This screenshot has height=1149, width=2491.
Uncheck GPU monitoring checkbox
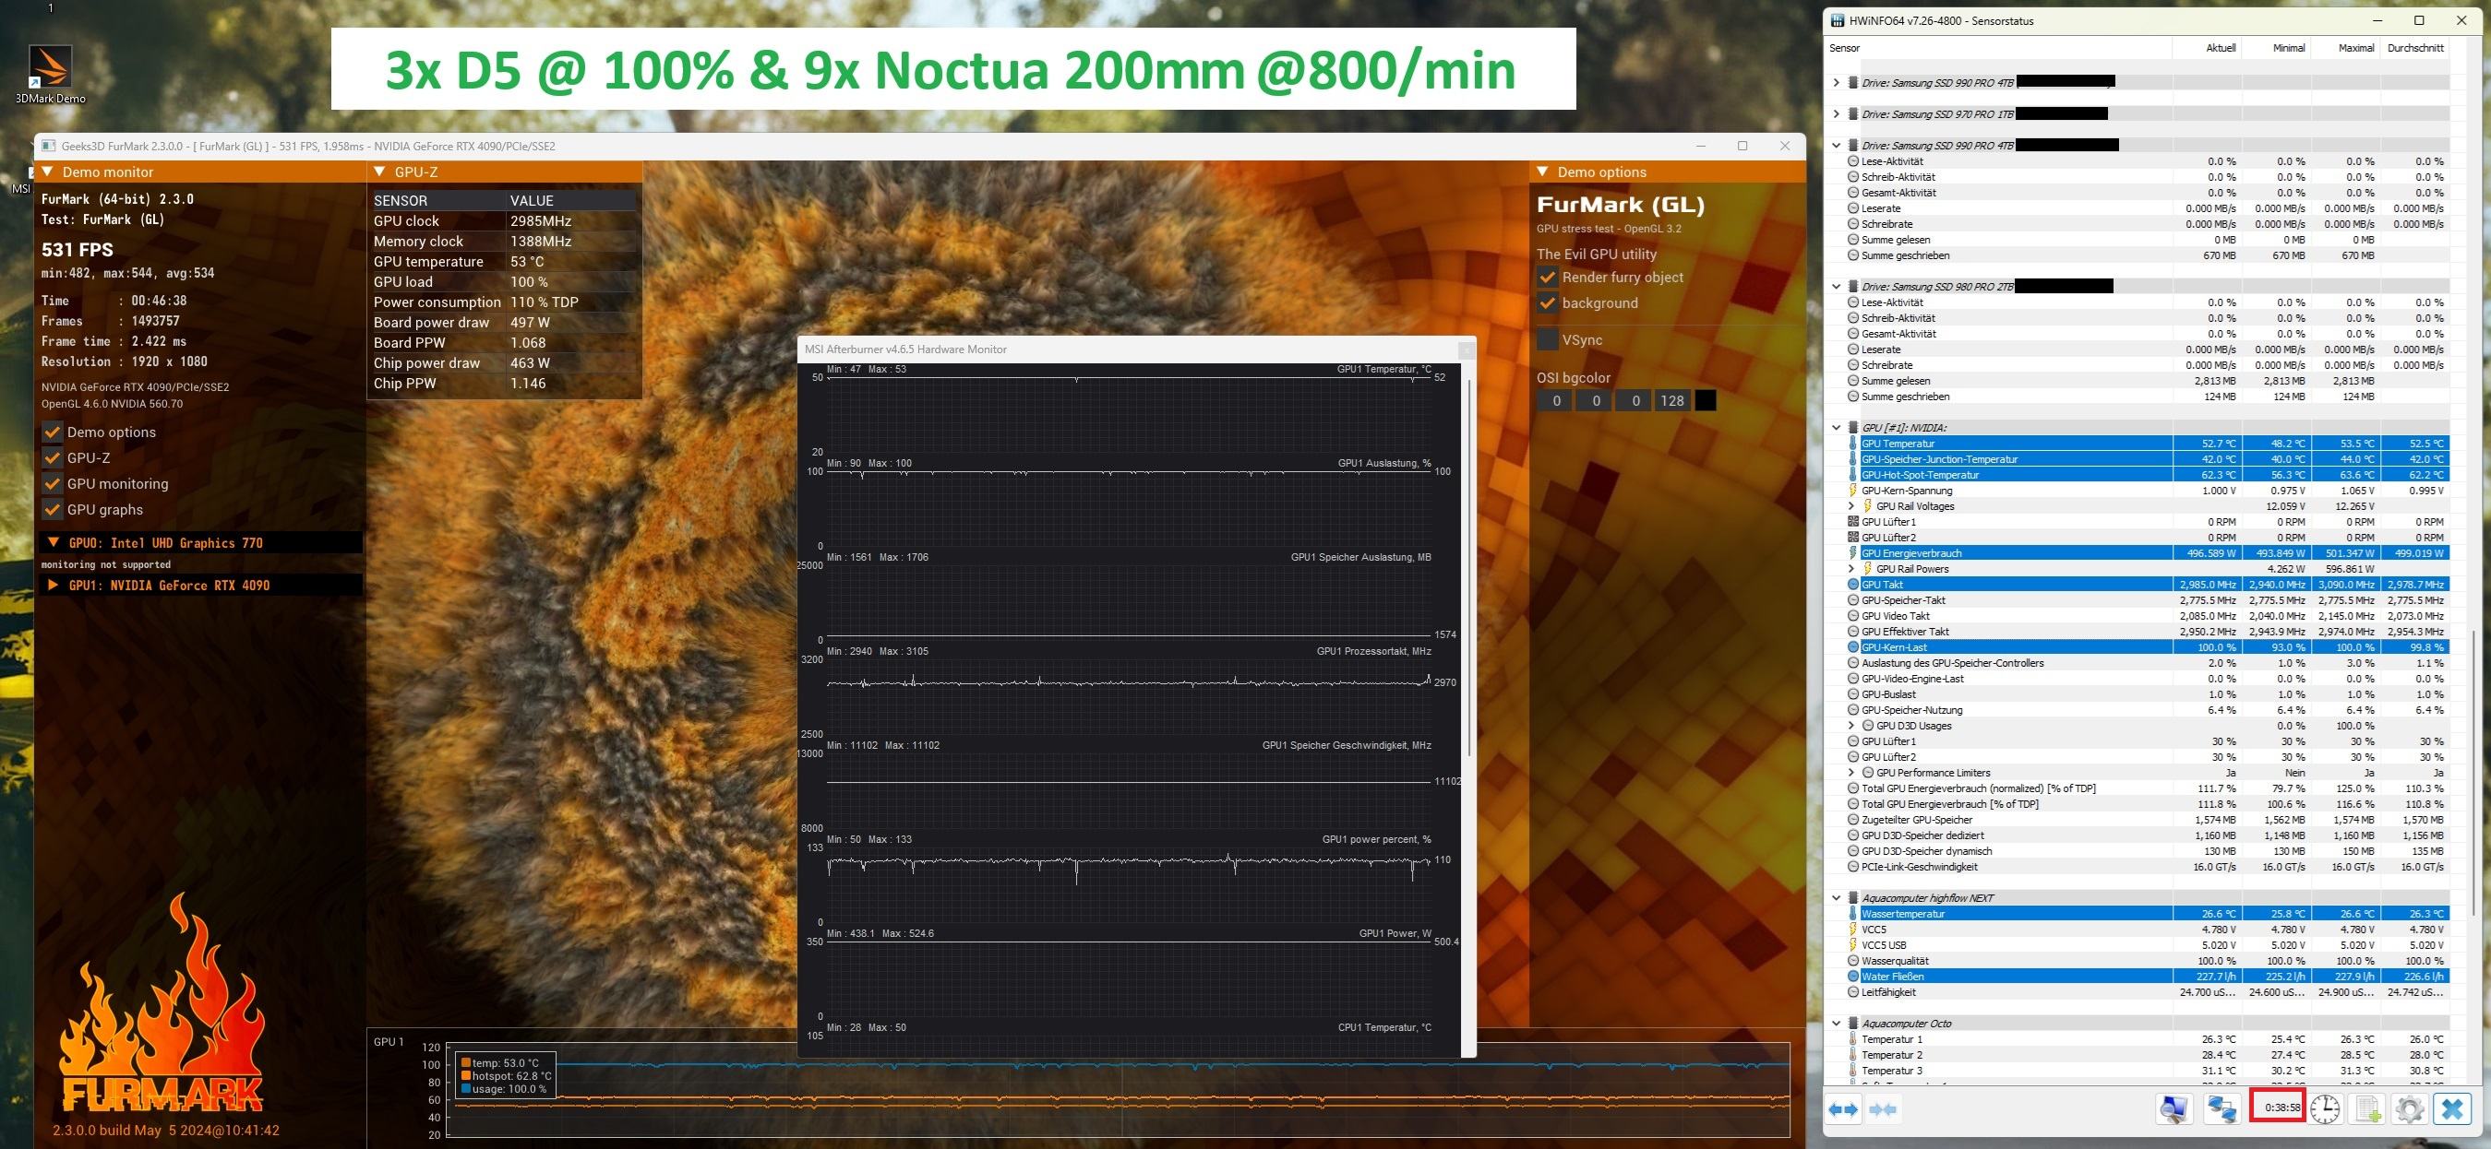(52, 484)
